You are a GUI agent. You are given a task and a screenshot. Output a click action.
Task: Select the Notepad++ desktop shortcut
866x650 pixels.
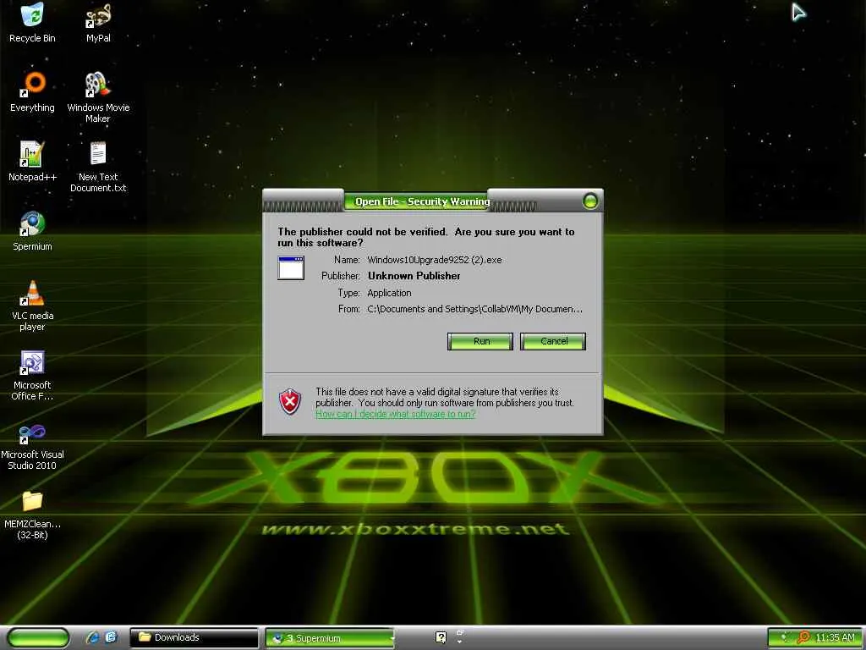(32, 162)
